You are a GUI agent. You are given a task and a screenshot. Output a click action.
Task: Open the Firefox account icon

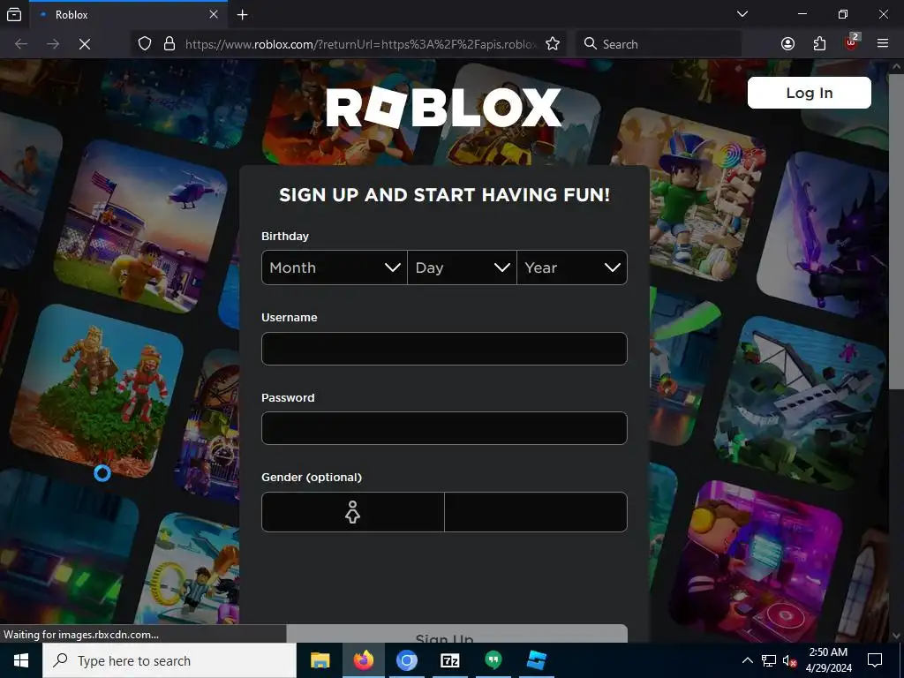click(x=787, y=44)
